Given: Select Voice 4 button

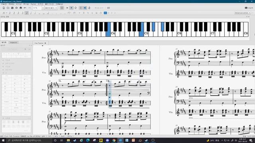Looking at the screenshot, I should point(115,13).
